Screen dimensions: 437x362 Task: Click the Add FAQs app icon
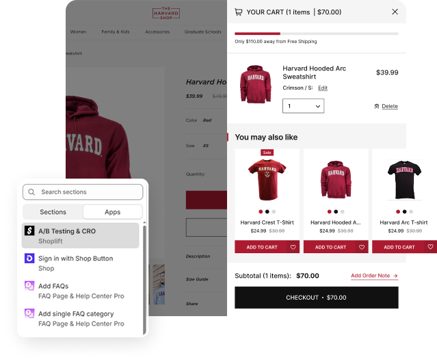click(29, 285)
